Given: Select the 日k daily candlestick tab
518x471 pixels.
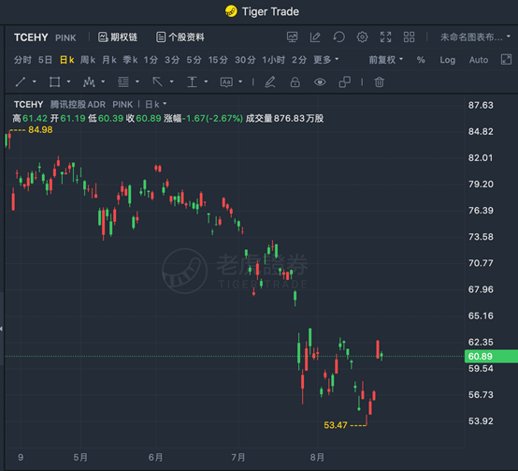Looking at the screenshot, I should (x=66, y=60).
